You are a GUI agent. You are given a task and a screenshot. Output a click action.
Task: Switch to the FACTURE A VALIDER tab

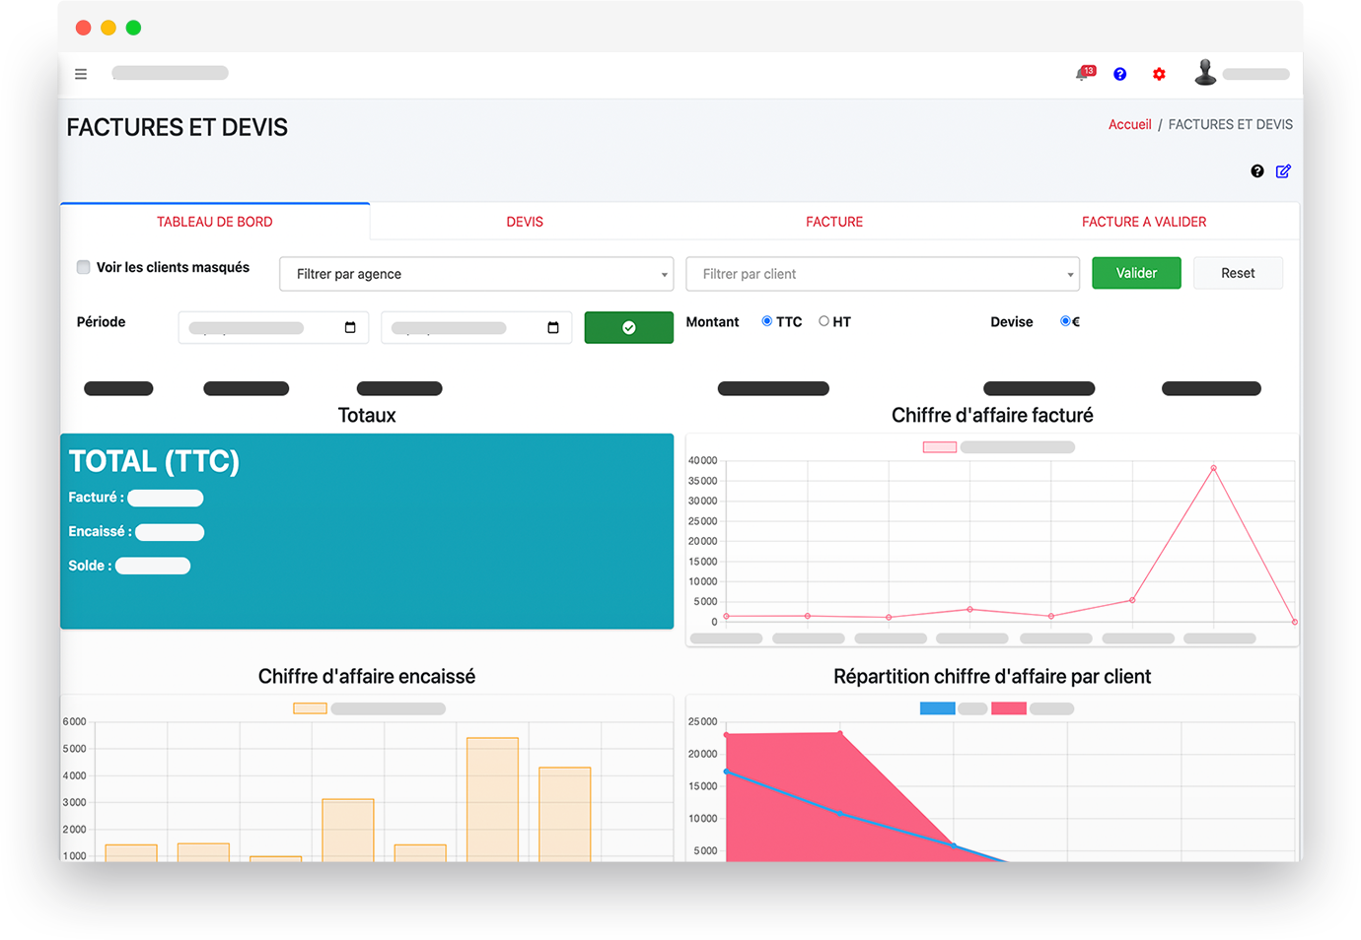pyautogui.click(x=1144, y=222)
